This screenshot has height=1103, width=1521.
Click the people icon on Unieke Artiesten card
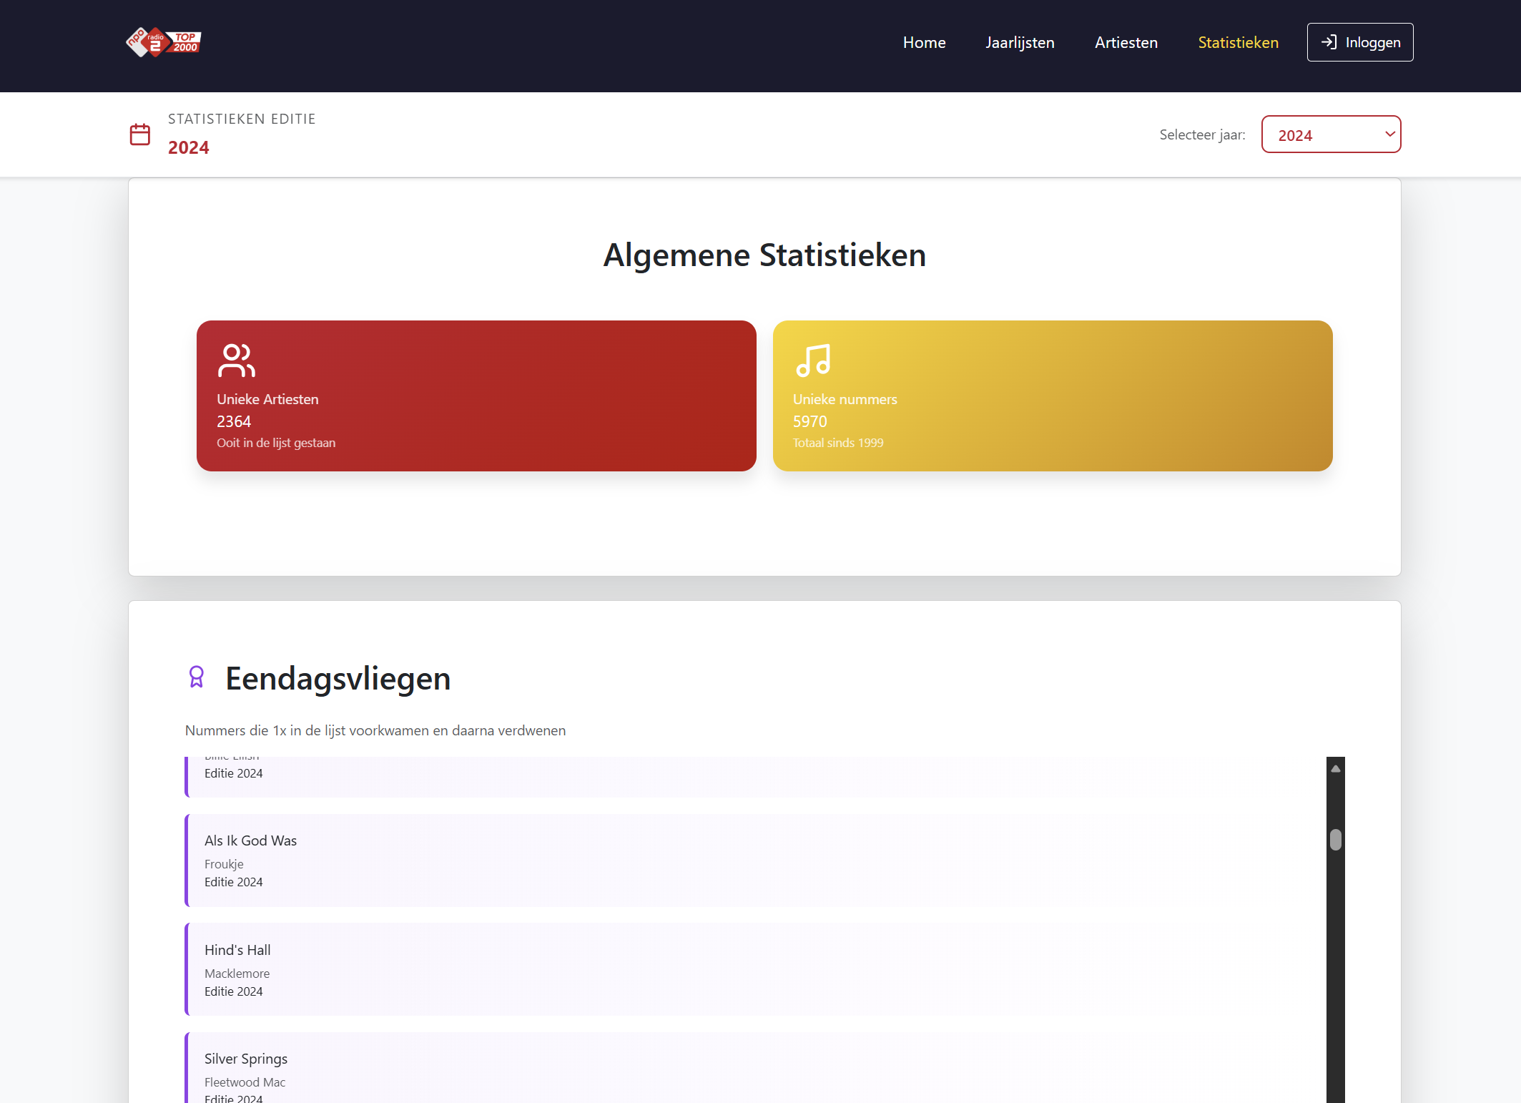(236, 361)
